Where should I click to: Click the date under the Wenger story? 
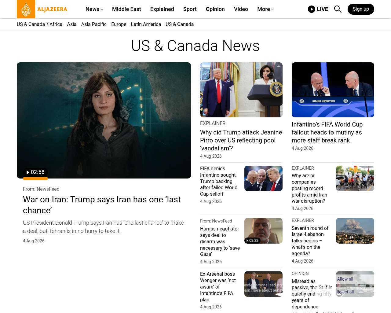click(x=211, y=307)
